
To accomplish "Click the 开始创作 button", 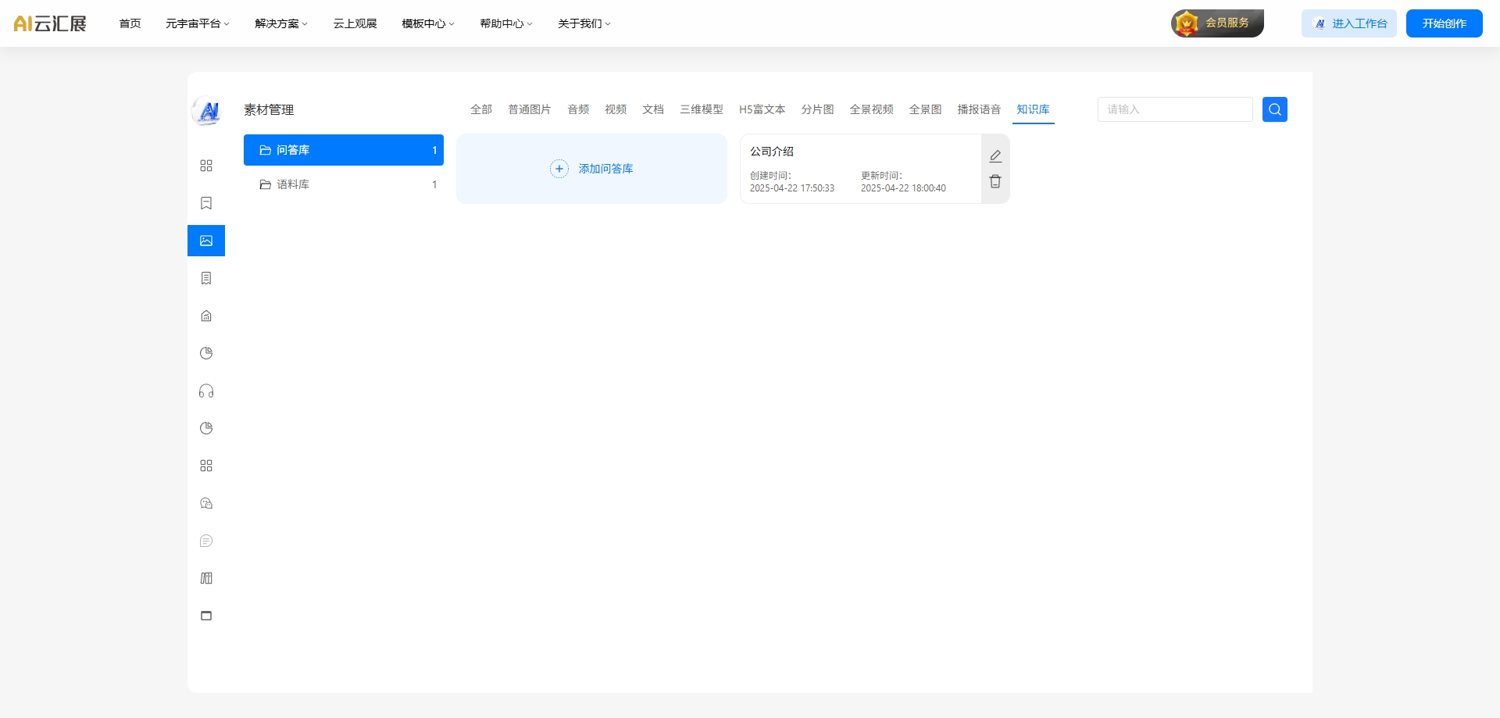I will coord(1444,23).
